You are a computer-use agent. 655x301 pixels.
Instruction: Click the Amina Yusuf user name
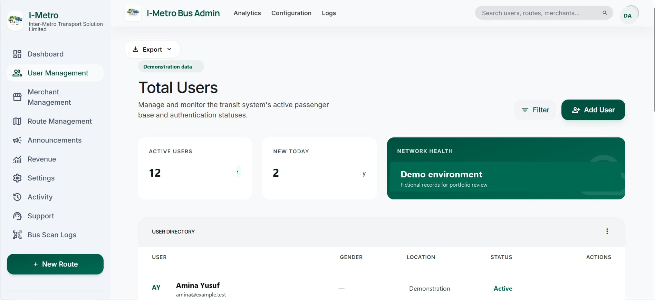[198, 286]
